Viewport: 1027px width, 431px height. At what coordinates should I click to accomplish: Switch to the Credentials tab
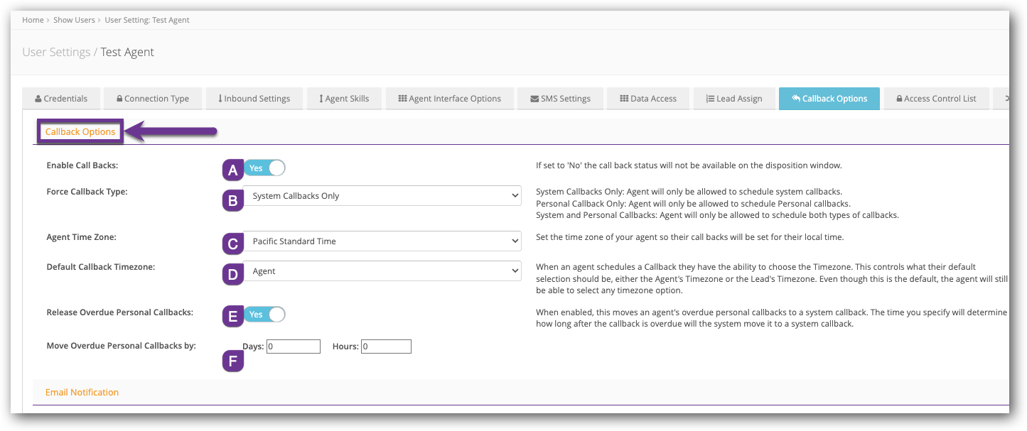coord(61,98)
